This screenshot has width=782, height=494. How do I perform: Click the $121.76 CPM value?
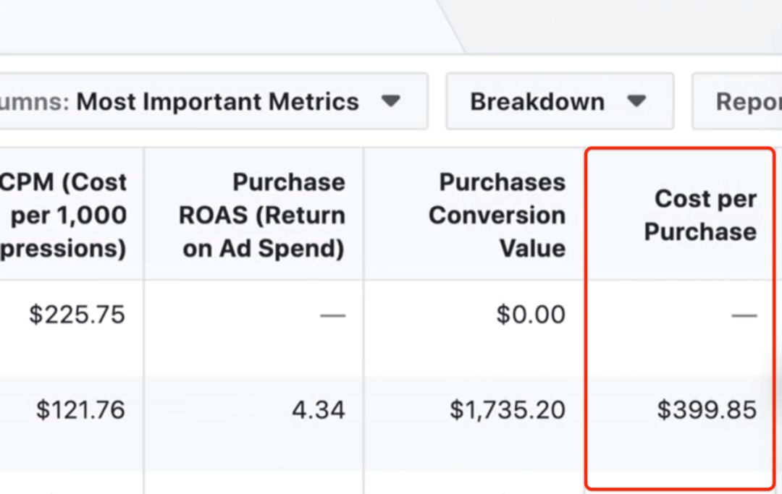(x=80, y=410)
